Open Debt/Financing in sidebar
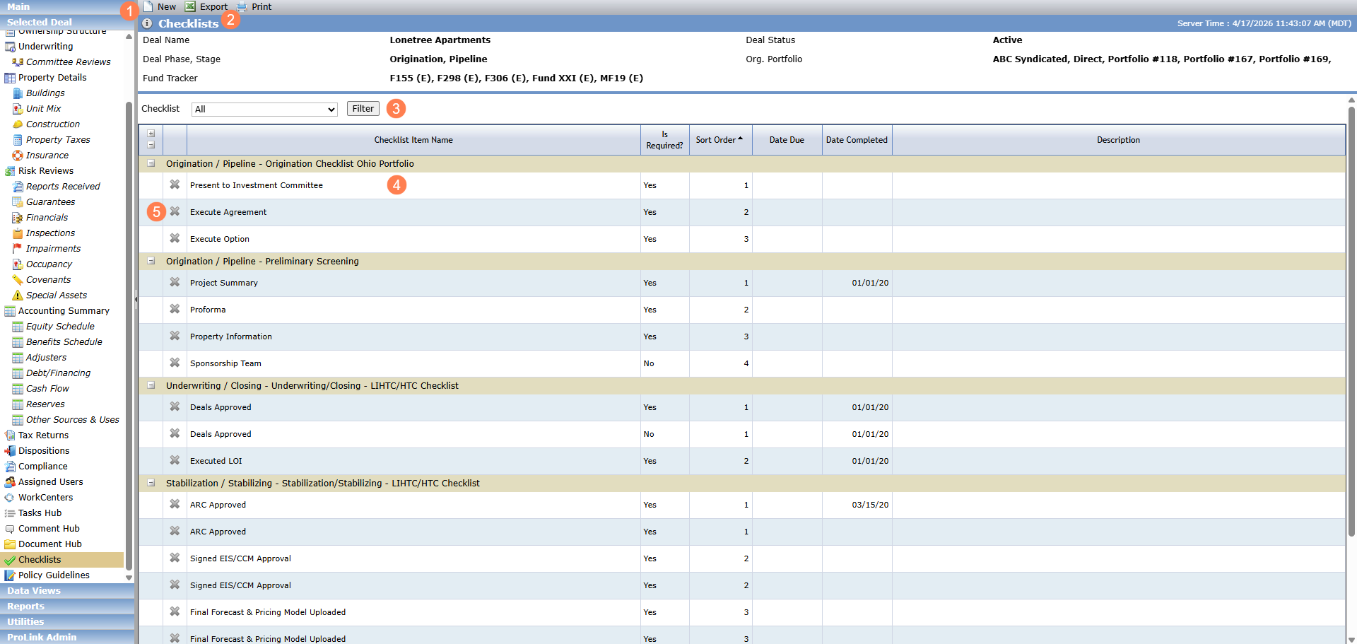 (x=58, y=373)
